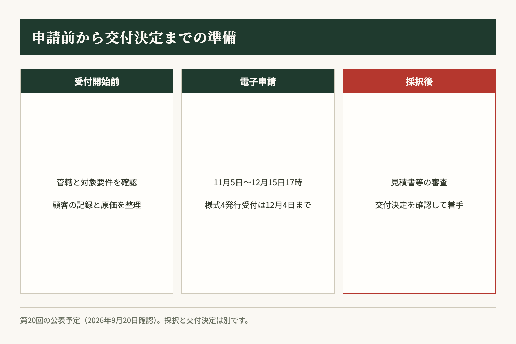Select the red 採択後 column header
516x344 pixels.
click(419, 81)
